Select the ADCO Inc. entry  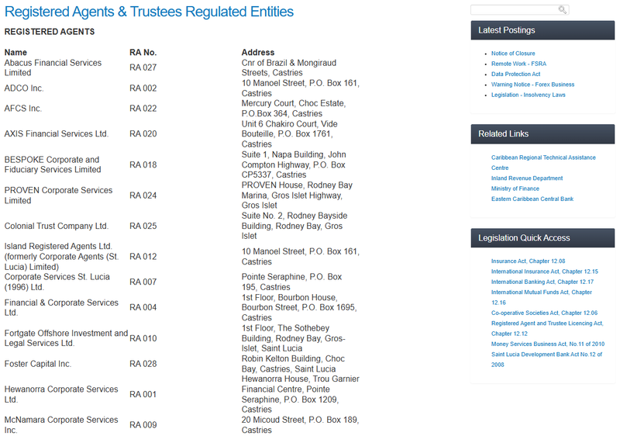[x=24, y=88]
